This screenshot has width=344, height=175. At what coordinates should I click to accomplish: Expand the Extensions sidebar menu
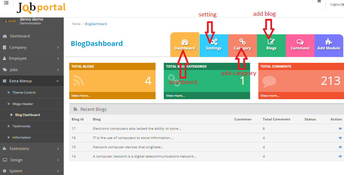(x=32, y=149)
